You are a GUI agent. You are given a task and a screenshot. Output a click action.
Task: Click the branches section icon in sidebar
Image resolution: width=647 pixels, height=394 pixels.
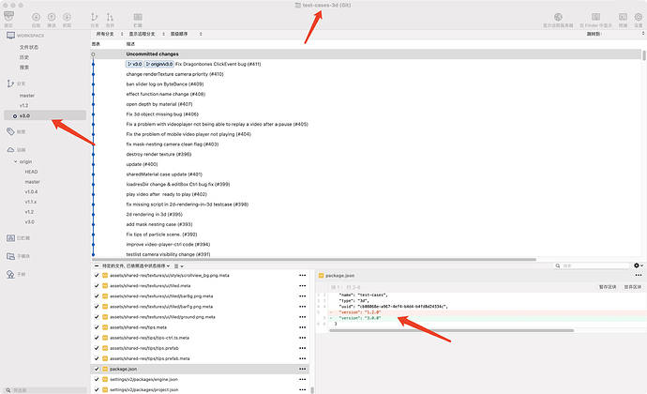(x=10, y=83)
